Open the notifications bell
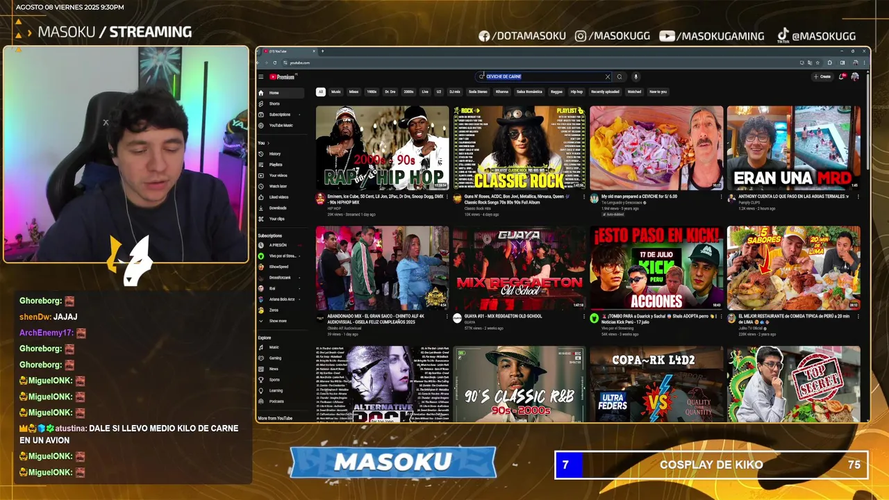Viewport: 889px width, 500px height. [x=842, y=77]
